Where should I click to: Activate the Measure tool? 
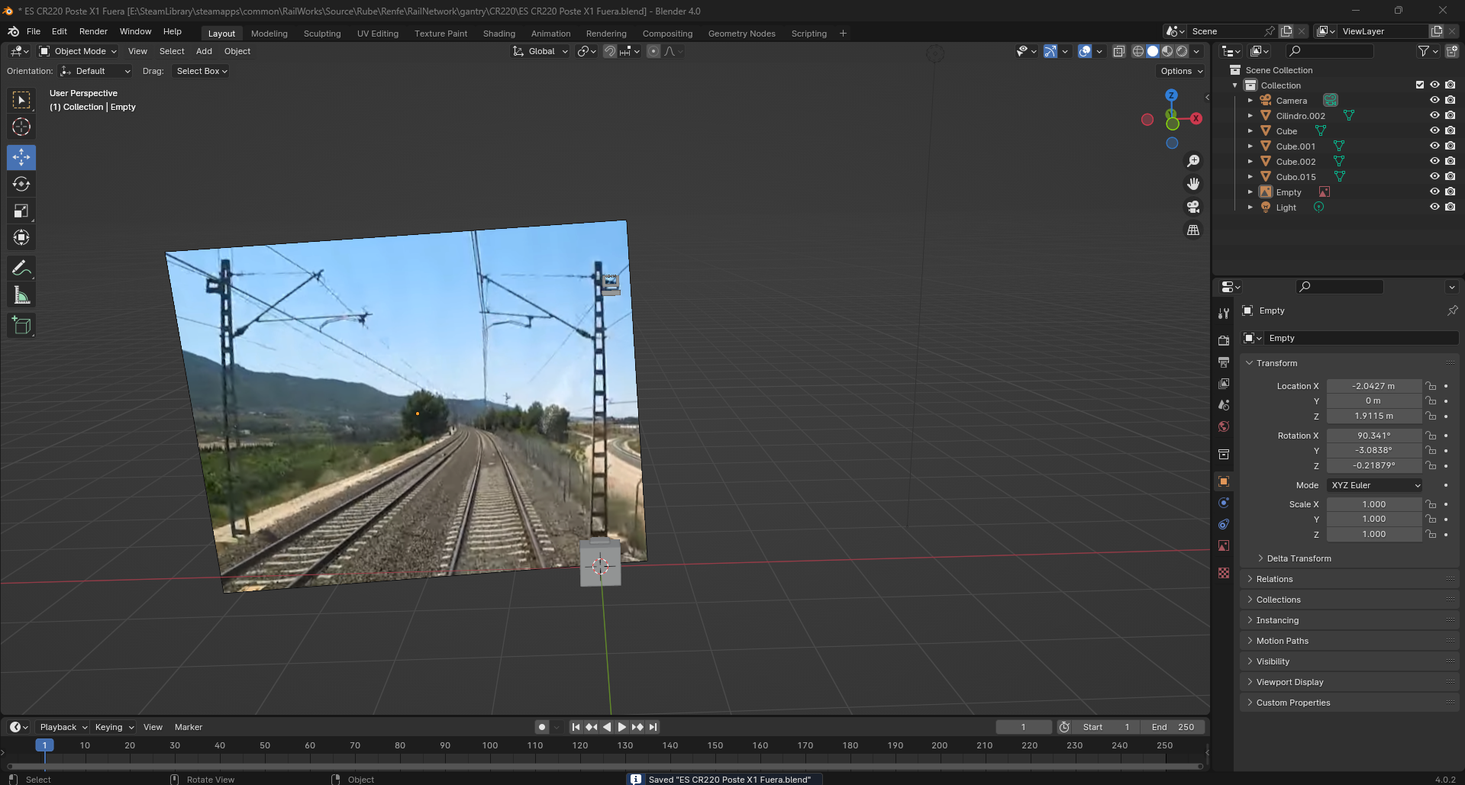[x=21, y=295]
